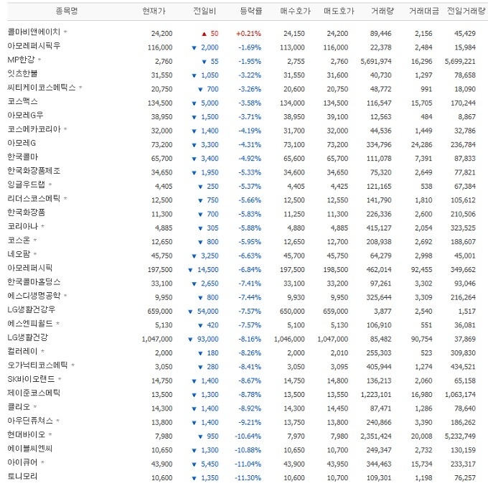Open stock LG생활건강
This screenshot has width=488, height=486.
[28, 337]
